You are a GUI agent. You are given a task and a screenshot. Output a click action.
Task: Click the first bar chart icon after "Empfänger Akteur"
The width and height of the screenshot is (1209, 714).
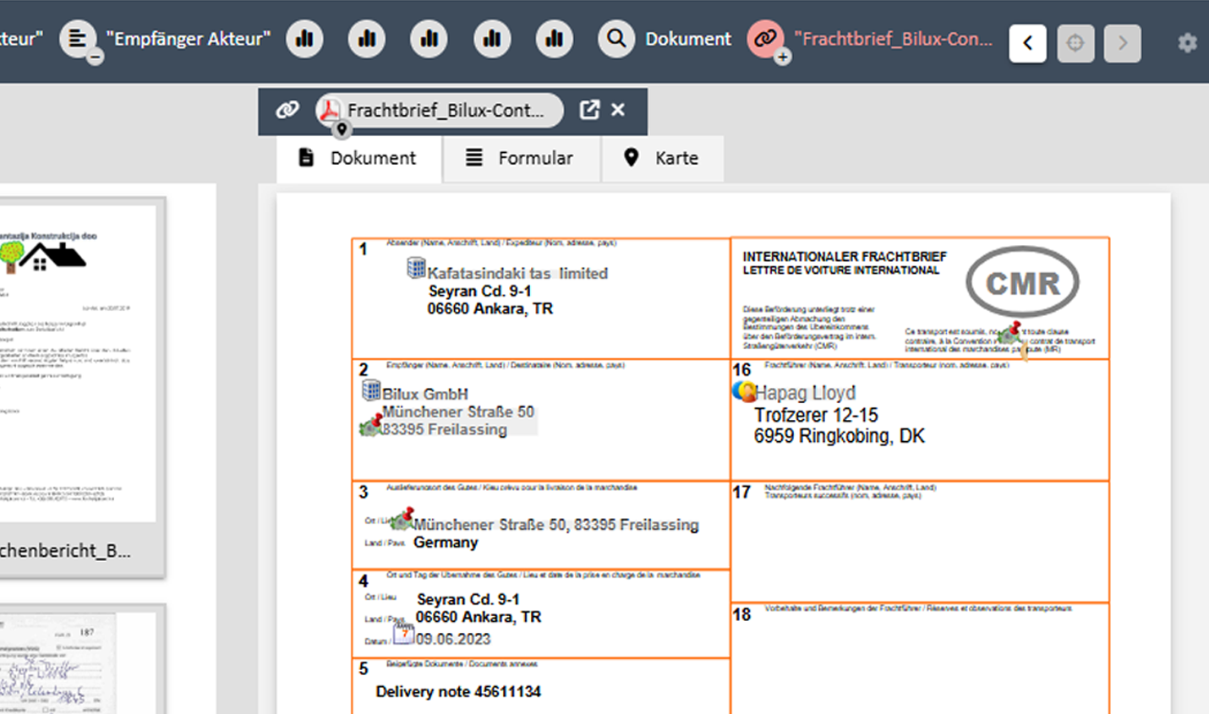[304, 39]
